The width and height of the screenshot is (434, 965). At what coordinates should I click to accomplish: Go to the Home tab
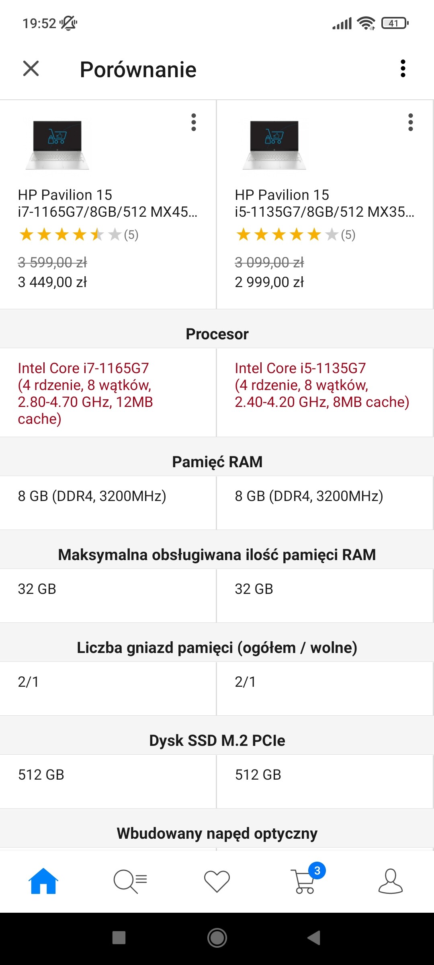tap(43, 881)
